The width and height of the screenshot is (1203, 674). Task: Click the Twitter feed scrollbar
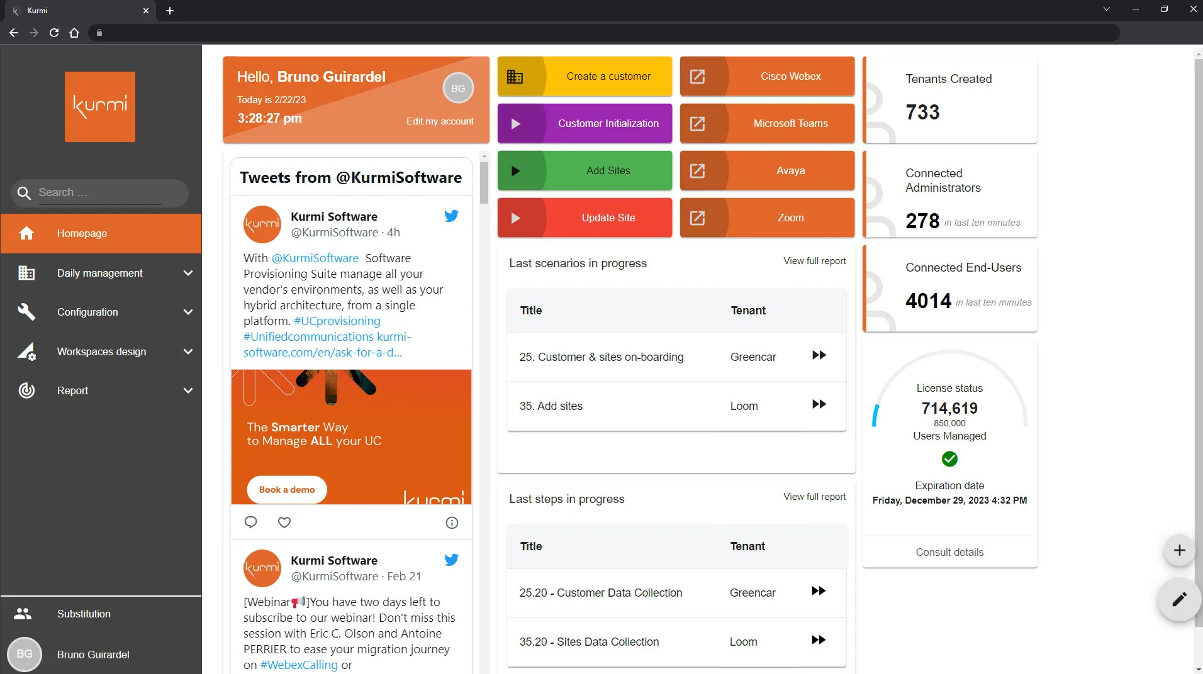(x=484, y=182)
